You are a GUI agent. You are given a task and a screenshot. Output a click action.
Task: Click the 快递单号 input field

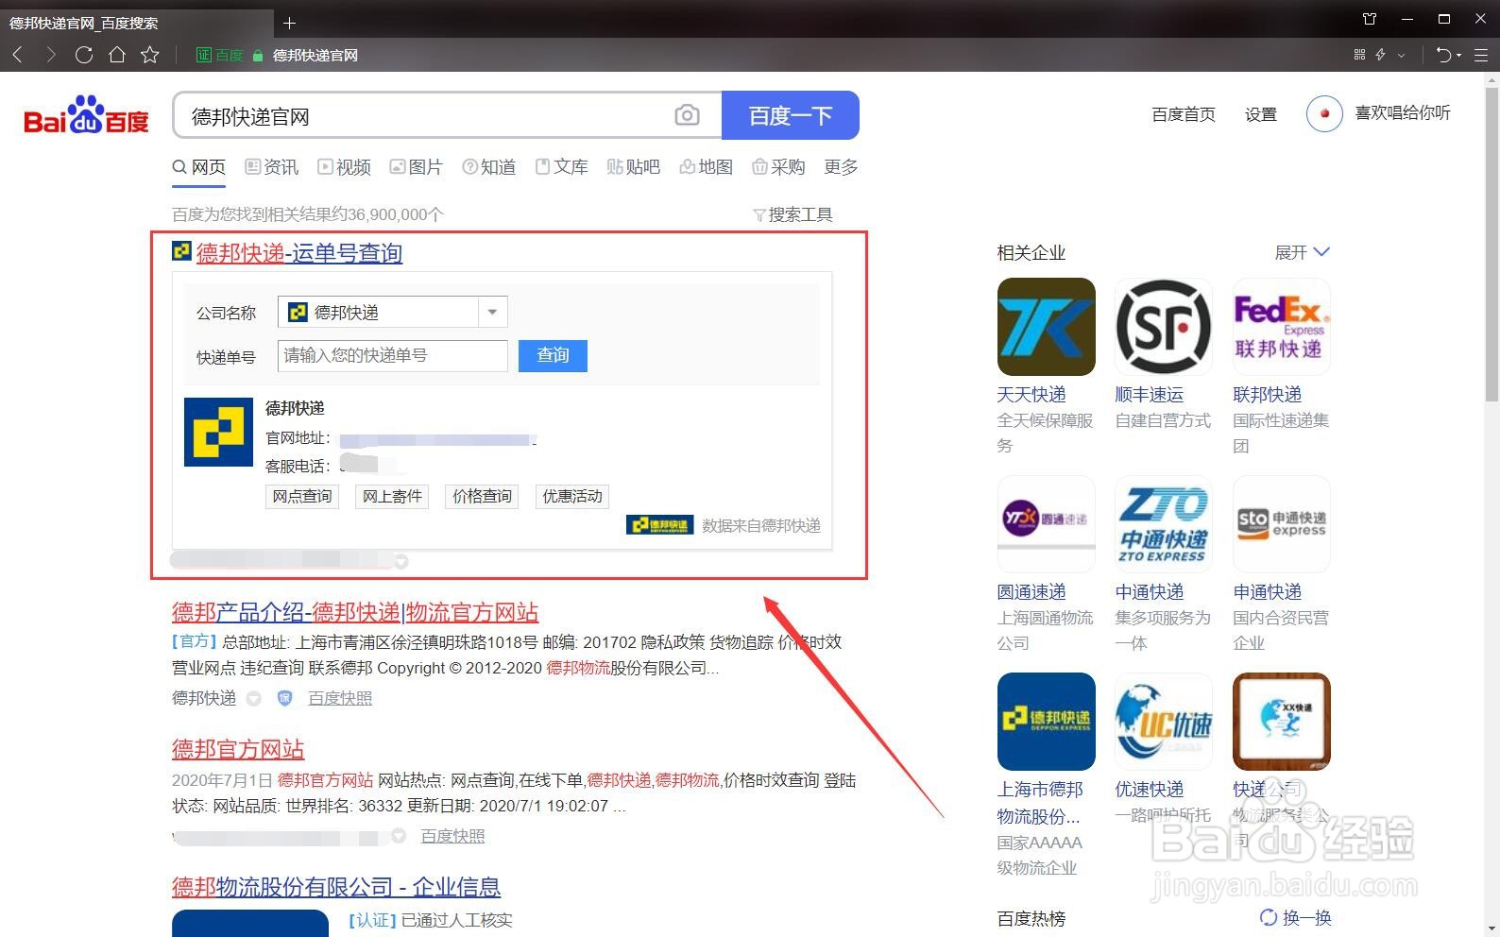click(393, 355)
